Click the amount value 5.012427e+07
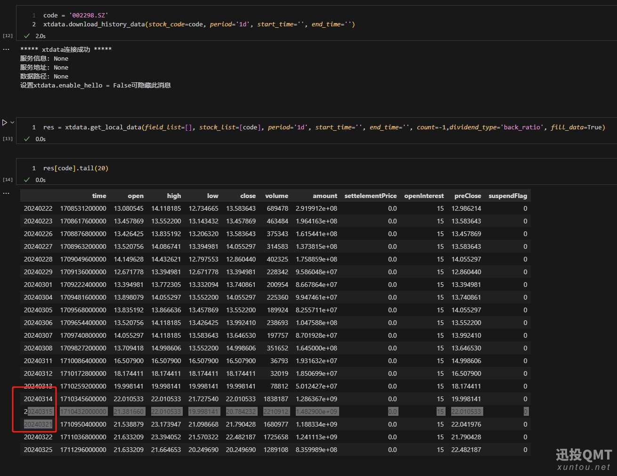Viewport: 617px width, 476px height. pos(317,386)
